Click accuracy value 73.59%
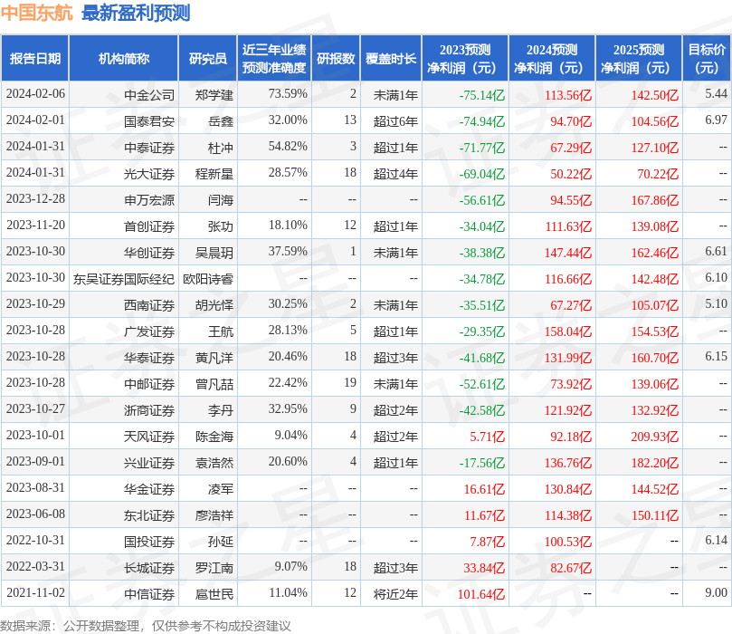 [288, 94]
